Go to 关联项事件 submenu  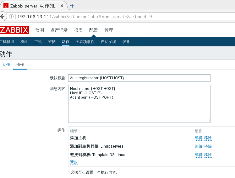85,42
